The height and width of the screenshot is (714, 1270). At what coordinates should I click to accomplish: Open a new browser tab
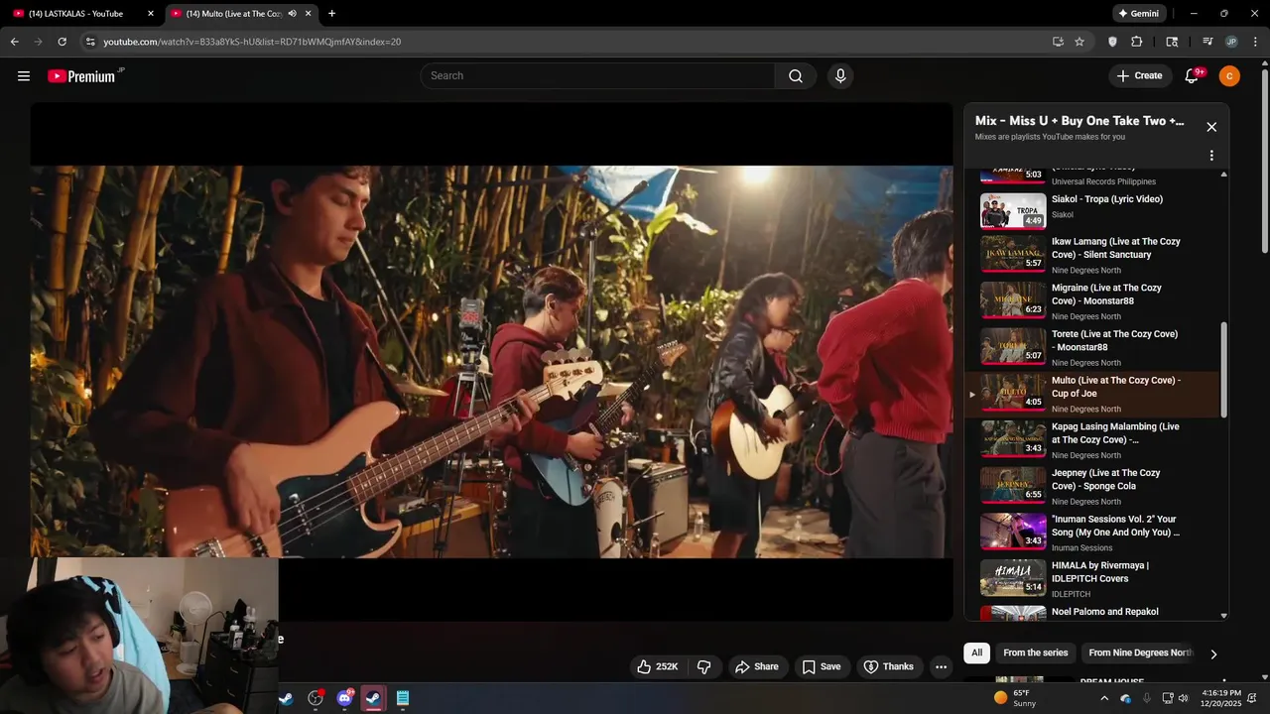point(331,14)
